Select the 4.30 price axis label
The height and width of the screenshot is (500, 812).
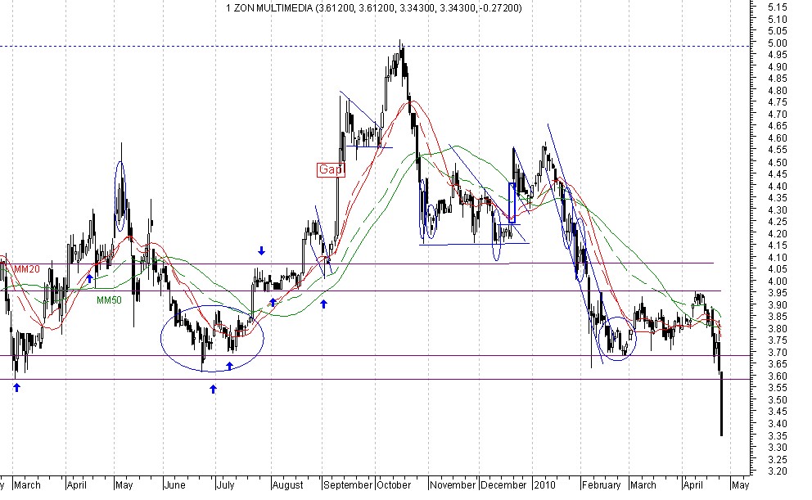pyautogui.click(x=778, y=210)
